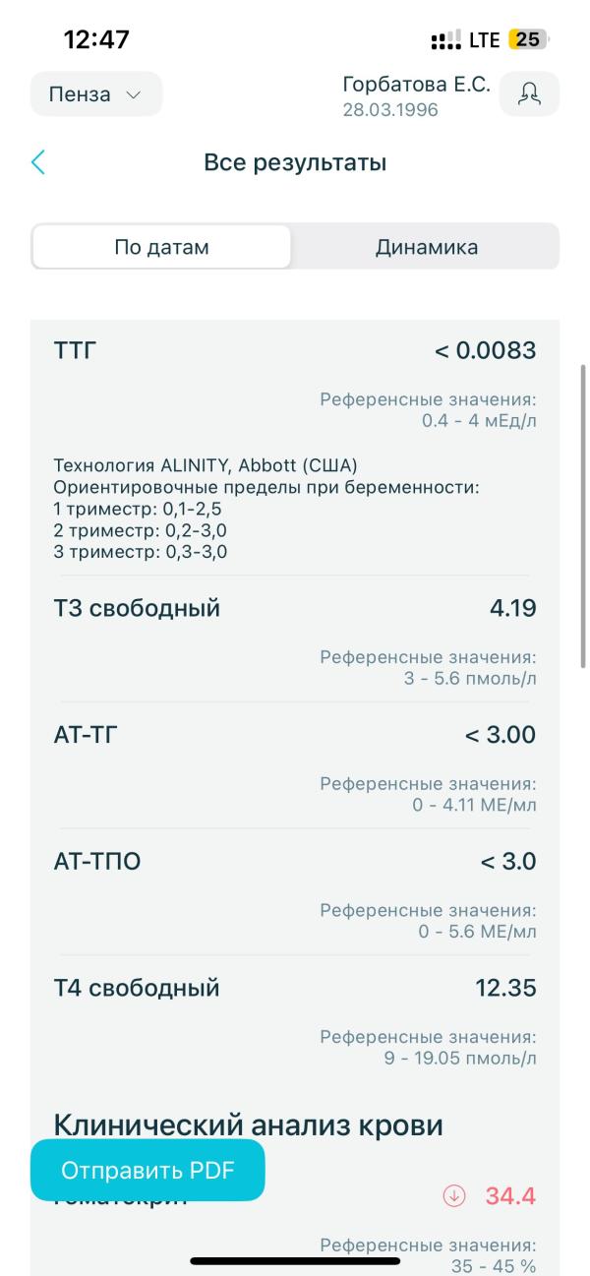
Task: Tap the battery level indicator
Action: pos(529,40)
